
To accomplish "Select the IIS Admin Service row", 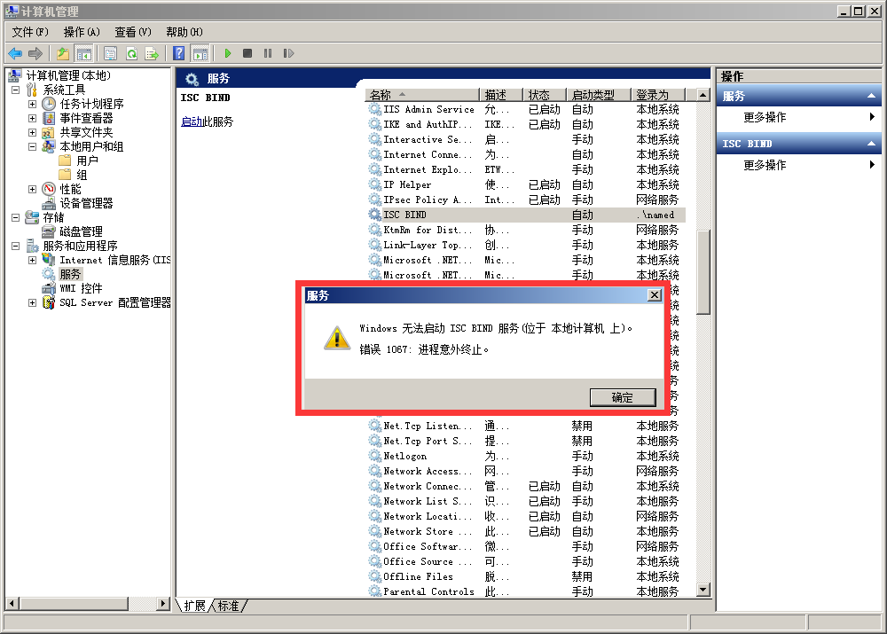I will [526, 110].
